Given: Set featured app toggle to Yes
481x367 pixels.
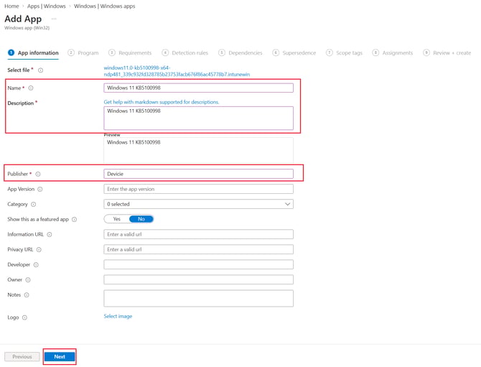Looking at the screenshot, I should point(116,219).
